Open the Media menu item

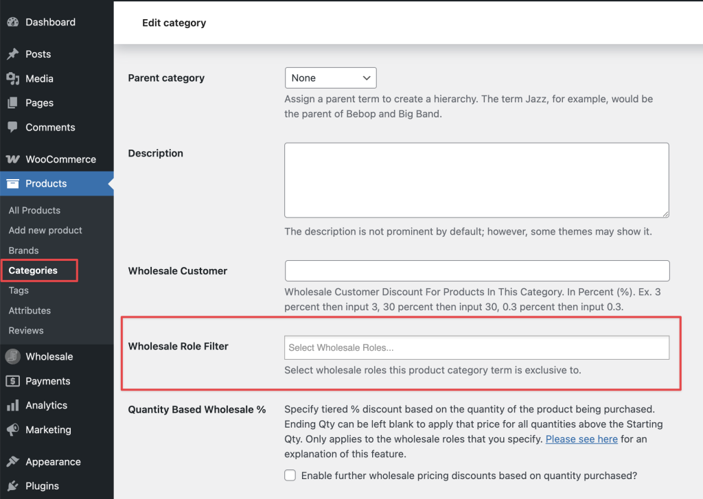click(57, 78)
